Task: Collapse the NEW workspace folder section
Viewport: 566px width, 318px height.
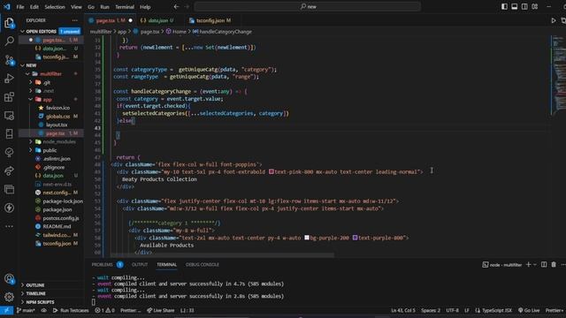Action: pyautogui.click(x=22, y=65)
